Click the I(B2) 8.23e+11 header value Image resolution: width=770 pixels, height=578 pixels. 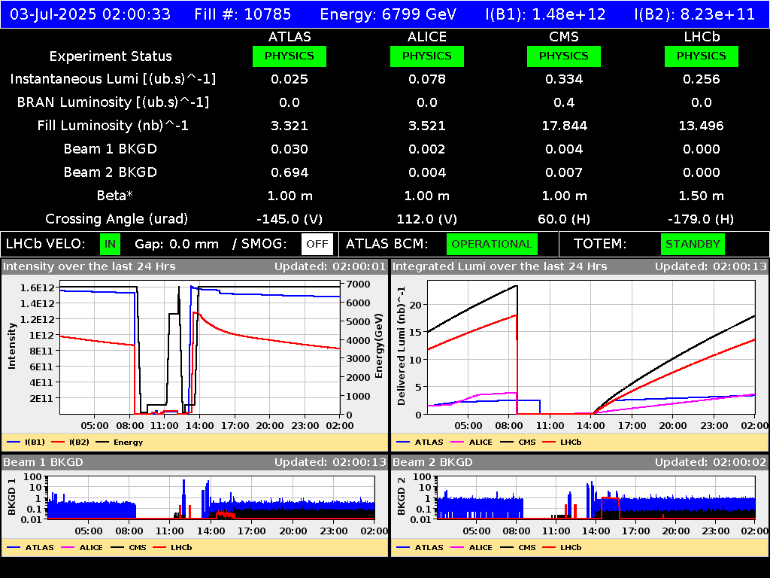[694, 14]
